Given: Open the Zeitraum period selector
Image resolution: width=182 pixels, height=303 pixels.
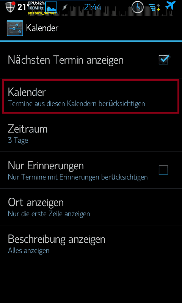Looking at the screenshot, I should click(91, 133).
